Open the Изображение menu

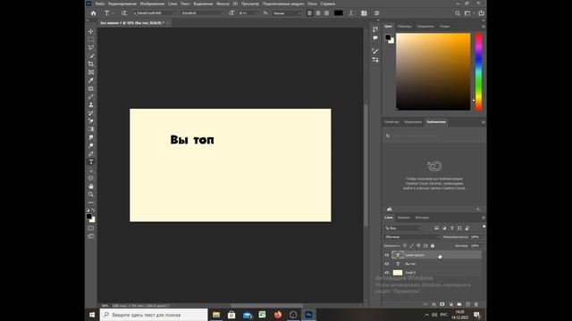152,4
